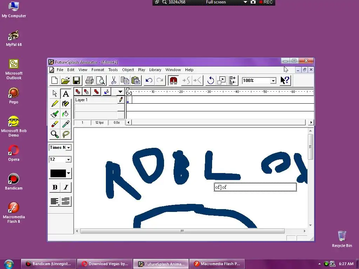
Task: Toggle Layer 1 pencil edit mode
Action: tap(121, 100)
